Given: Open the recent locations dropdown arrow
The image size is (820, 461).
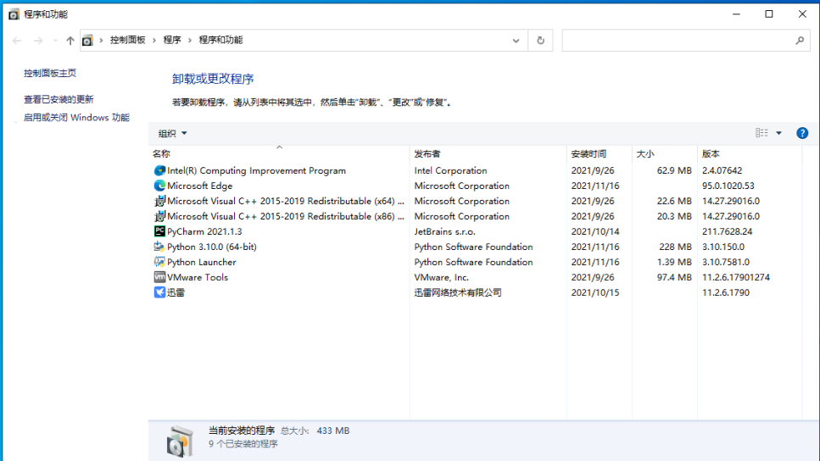Looking at the screenshot, I should (55, 40).
